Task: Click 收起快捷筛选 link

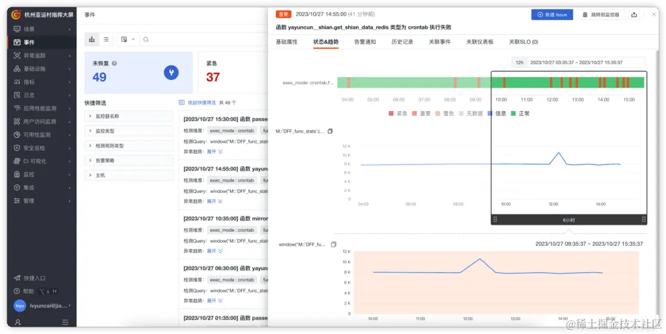Action: (198, 103)
